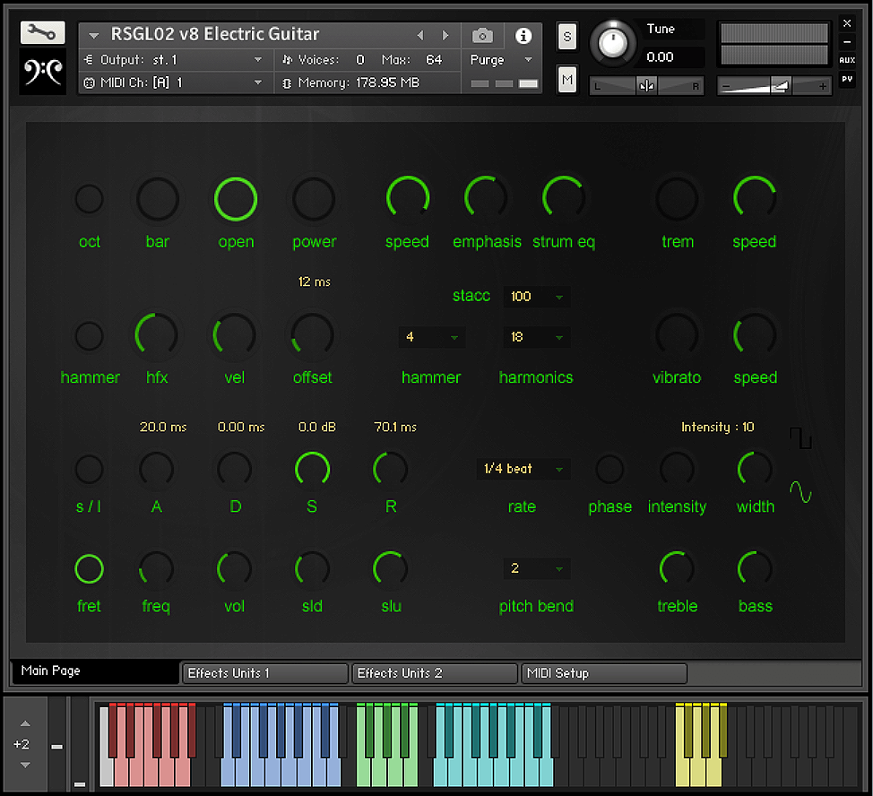Shift keyboard octave up arrow
The height and width of the screenshot is (796, 873).
25,723
